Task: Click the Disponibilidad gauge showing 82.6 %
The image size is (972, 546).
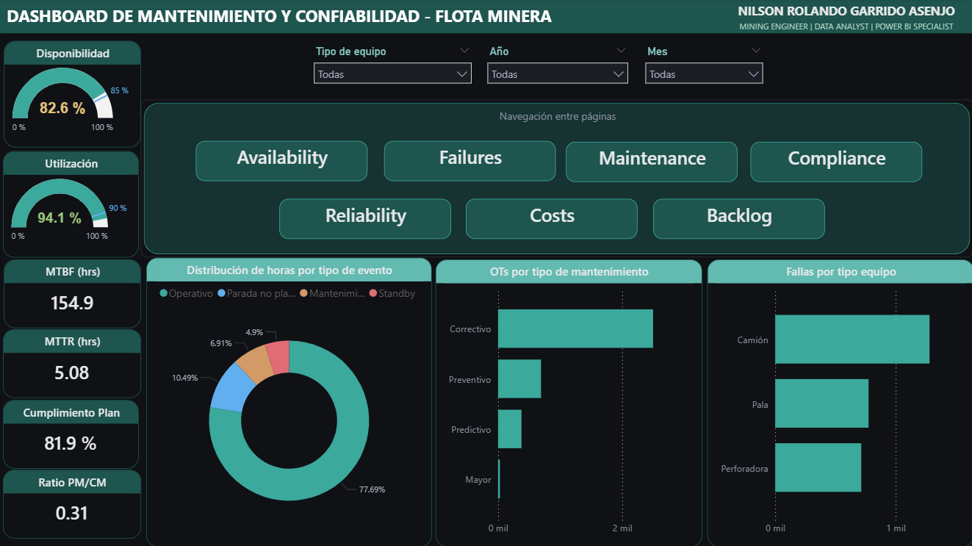Action: (x=62, y=93)
